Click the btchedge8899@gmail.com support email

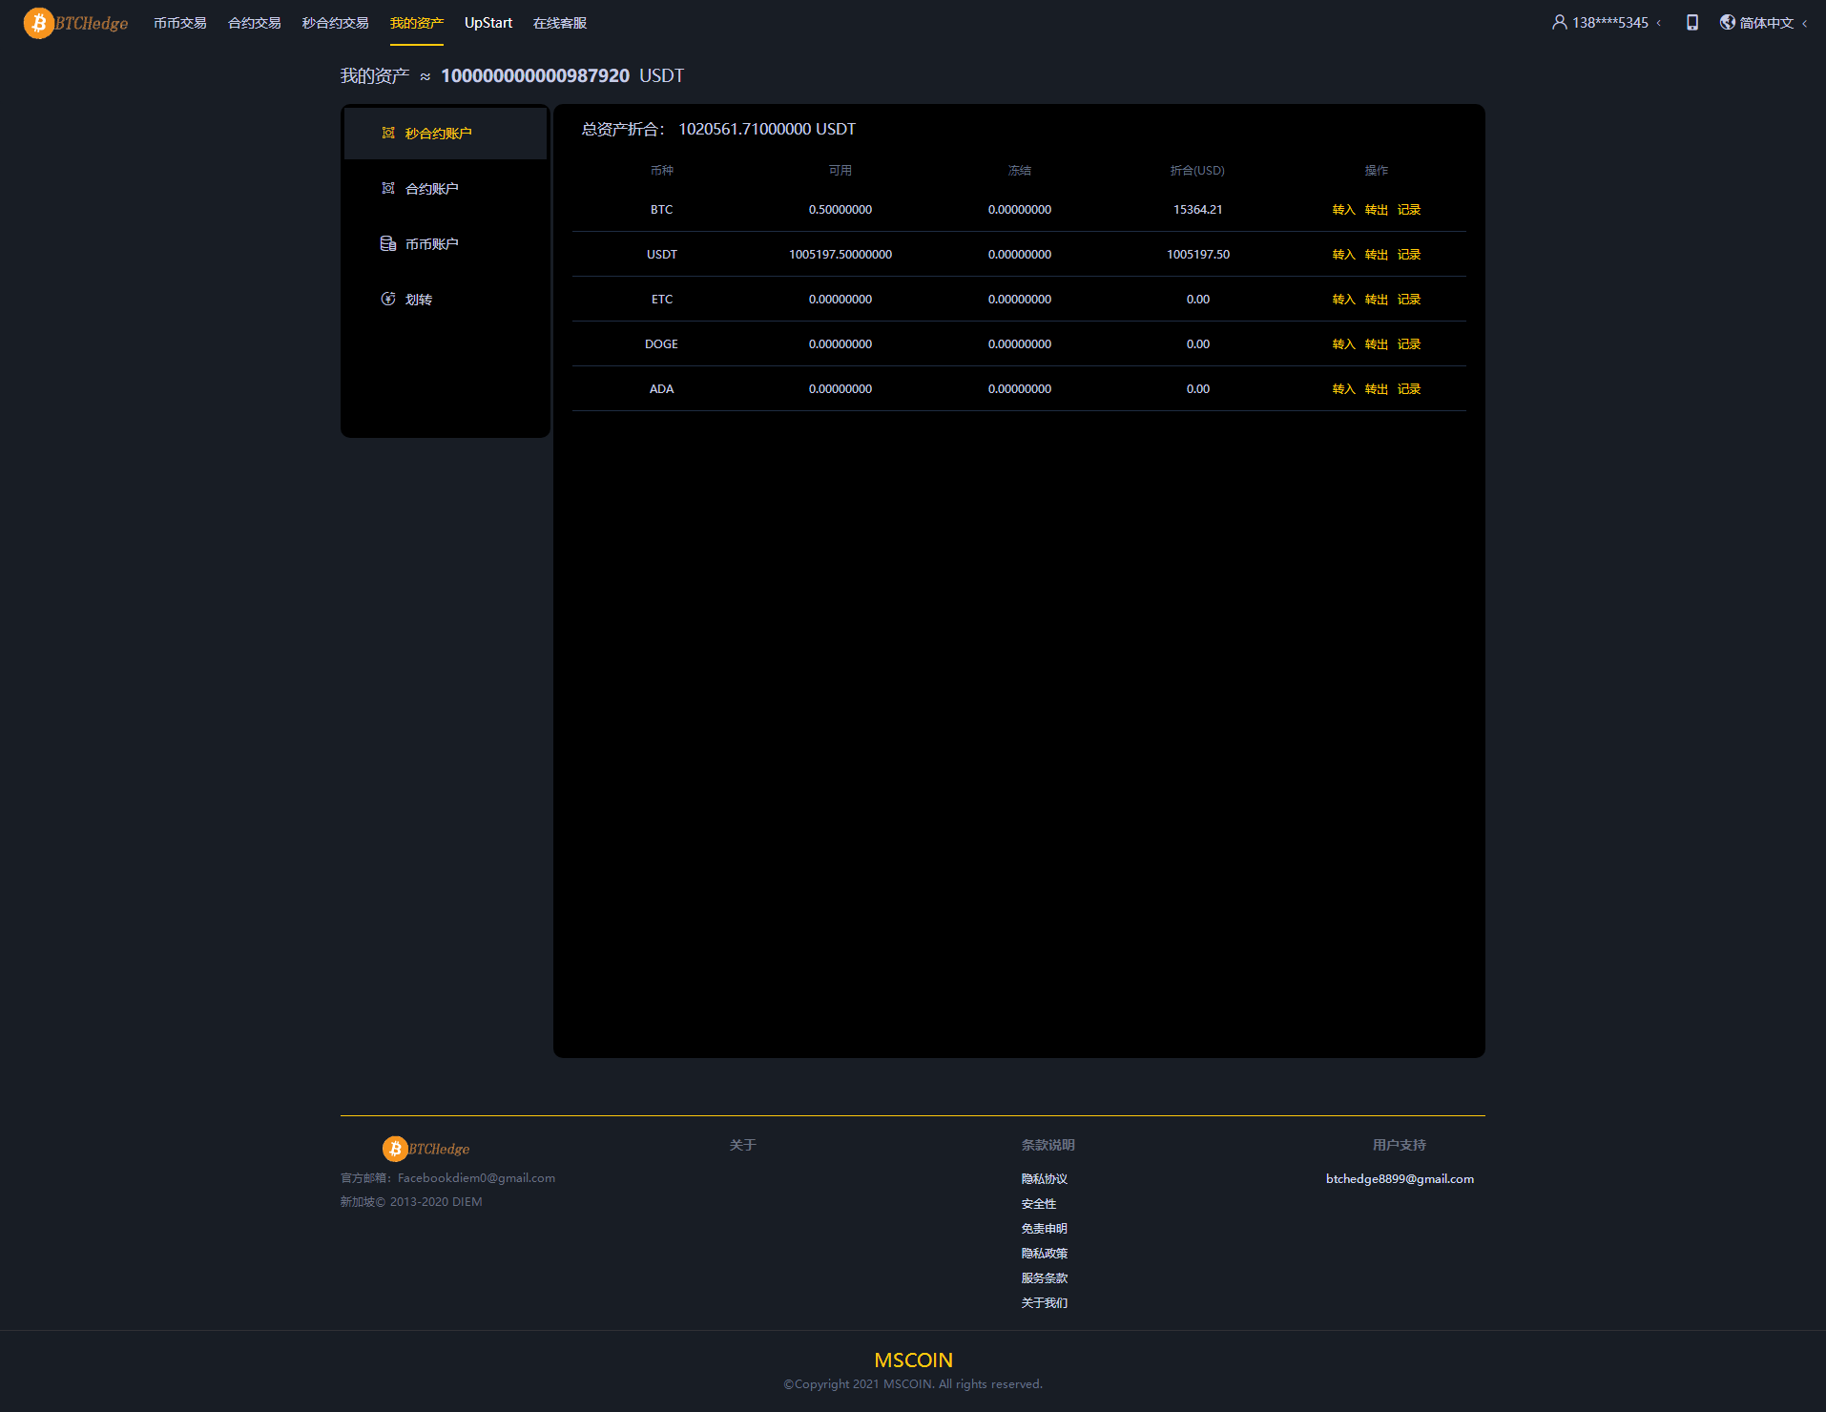pyautogui.click(x=1400, y=1179)
